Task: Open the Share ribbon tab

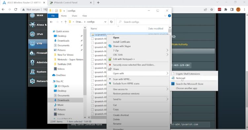Action: click(74, 16)
